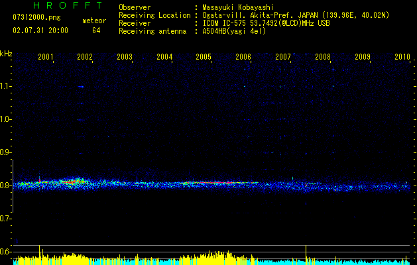Click the 2001 time axis marker
Image resolution: width=417 pixels, height=265 pixels.
point(46,57)
